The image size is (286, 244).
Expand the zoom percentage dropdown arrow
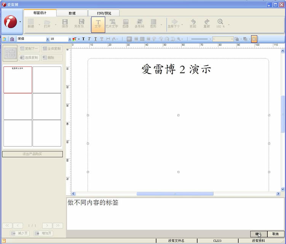pyautogui.click(x=229, y=24)
